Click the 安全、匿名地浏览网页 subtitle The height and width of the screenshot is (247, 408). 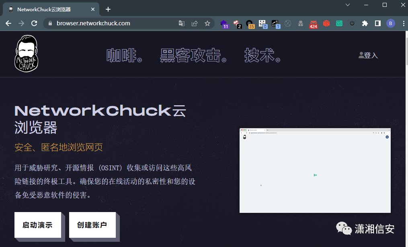click(x=59, y=147)
